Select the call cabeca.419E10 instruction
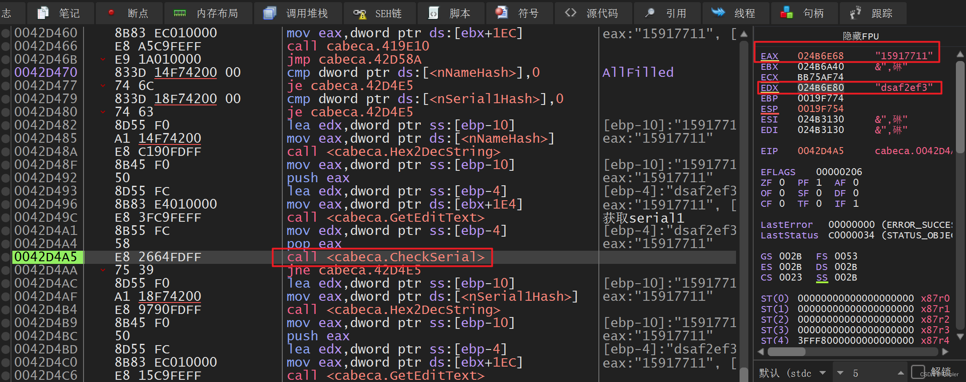The height and width of the screenshot is (382, 966). [x=358, y=46]
